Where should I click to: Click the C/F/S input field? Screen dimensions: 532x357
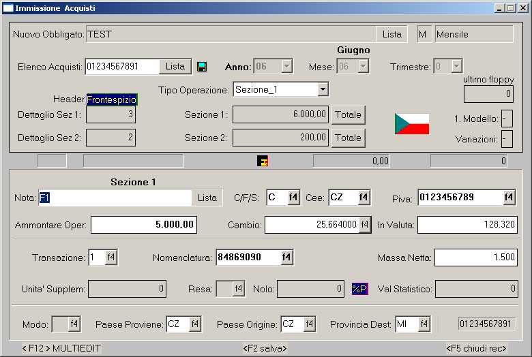click(x=277, y=198)
